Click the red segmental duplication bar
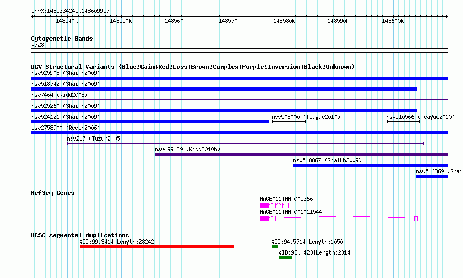This screenshot has width=463, height=278. (157, 247)
